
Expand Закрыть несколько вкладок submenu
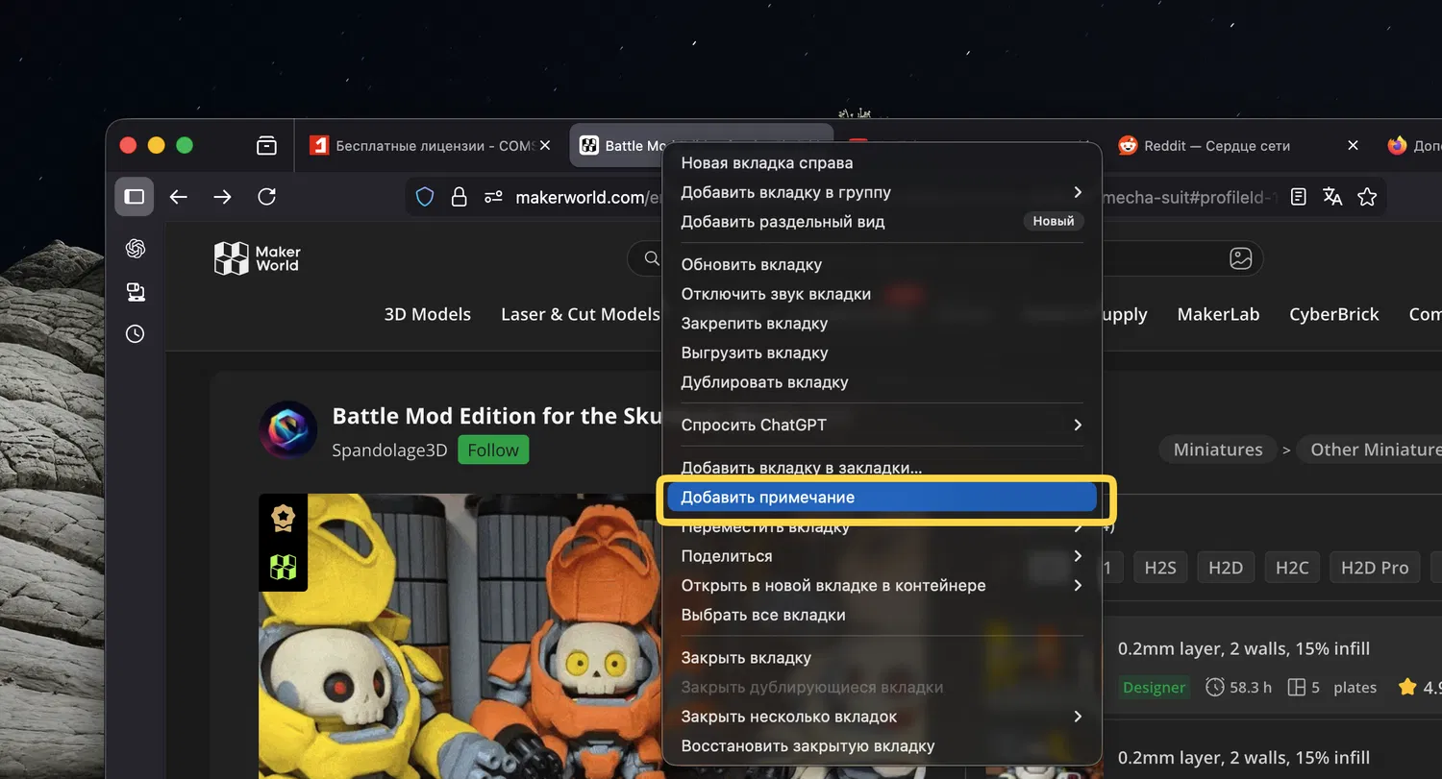(x=882, y=717)
